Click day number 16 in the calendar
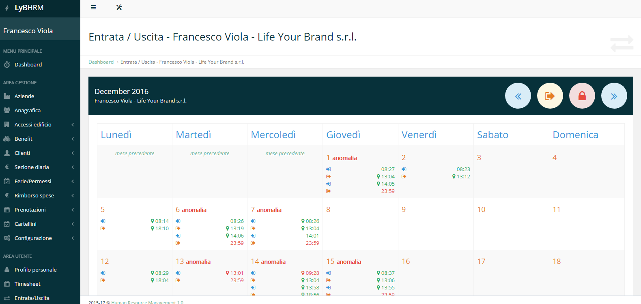 coord(406,261)
